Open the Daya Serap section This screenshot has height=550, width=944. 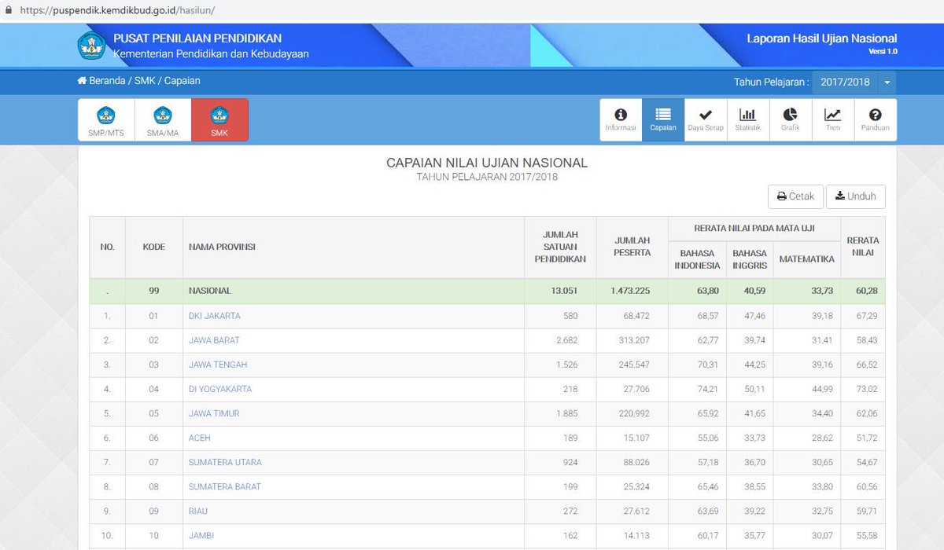[x=706, y=119]
